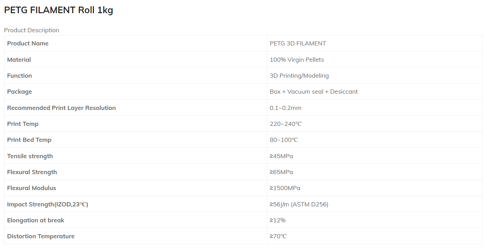Image resolution: width=487 pixels, height=248 pixels.
Task: Select the Product Description label
Action: [x=32, y=30]
